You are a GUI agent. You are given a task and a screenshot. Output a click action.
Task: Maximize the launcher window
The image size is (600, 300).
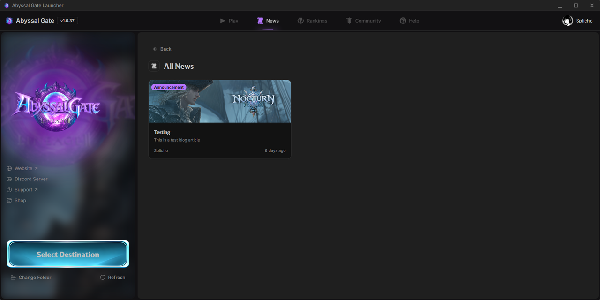(576, 5)
